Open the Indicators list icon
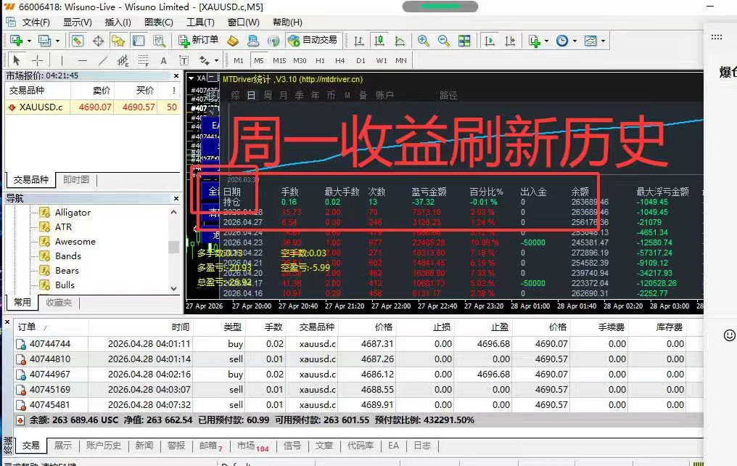 [x=535, y=41]
